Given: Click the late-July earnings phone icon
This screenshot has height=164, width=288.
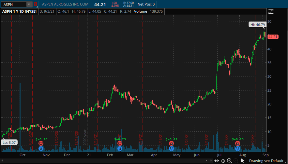Looking at the screenshot, I should (x=238, y=143).
